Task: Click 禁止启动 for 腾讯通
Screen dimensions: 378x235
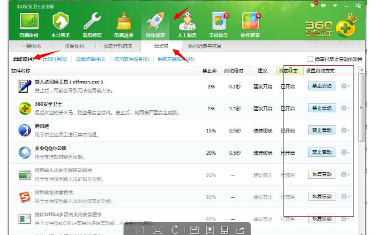Action: (322, 131)
